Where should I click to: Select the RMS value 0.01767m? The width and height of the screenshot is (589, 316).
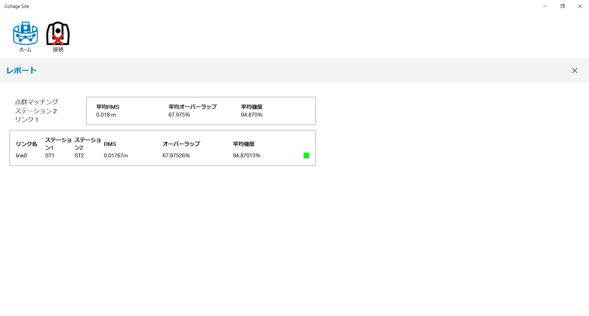click(x=116, y=156)
